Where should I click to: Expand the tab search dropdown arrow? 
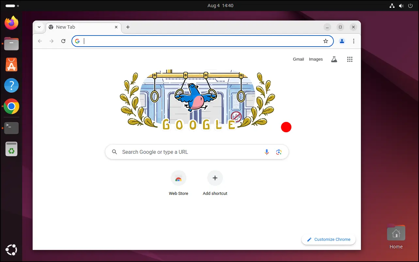[39, 27]
